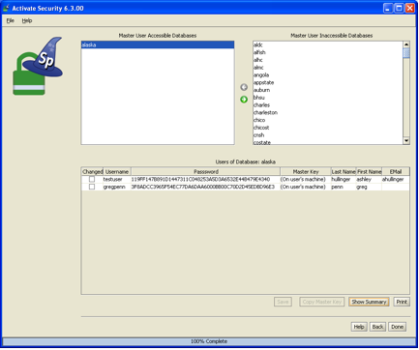
Task: Select costate database entry
Action: click(x=328, y=142)
